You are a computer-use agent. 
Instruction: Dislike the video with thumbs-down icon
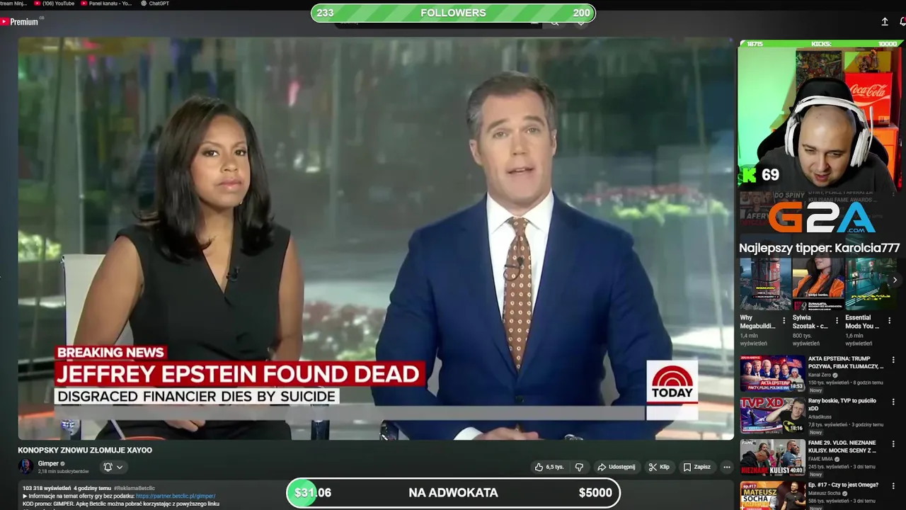pos(579,467)
